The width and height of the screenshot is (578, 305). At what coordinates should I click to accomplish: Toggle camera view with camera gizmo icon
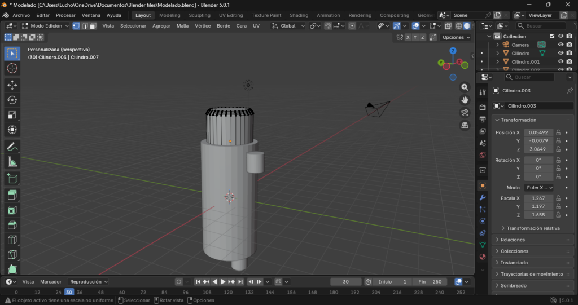pos(465,112)
